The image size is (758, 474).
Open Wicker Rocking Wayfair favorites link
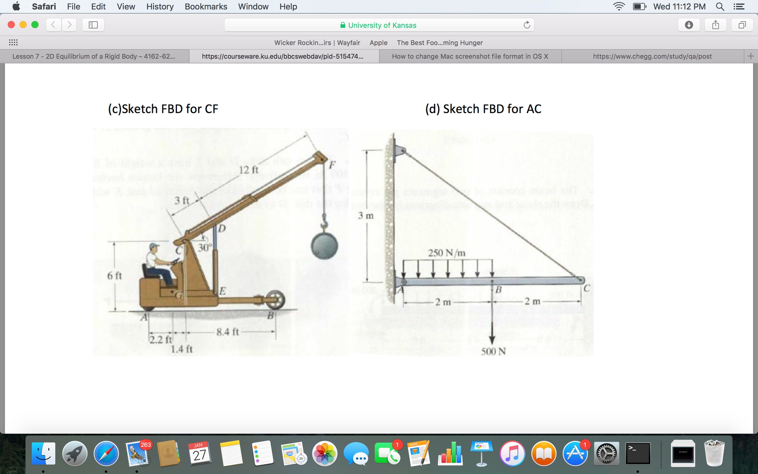click(317, 42)
